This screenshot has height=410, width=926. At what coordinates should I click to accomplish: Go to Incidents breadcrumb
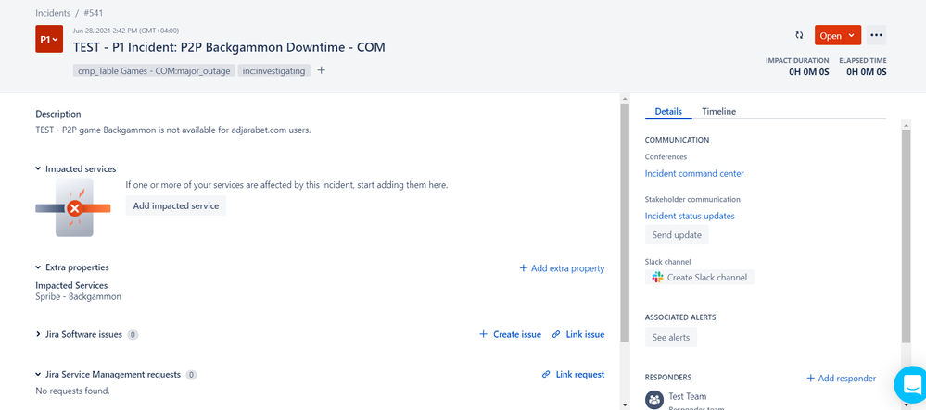53,12
